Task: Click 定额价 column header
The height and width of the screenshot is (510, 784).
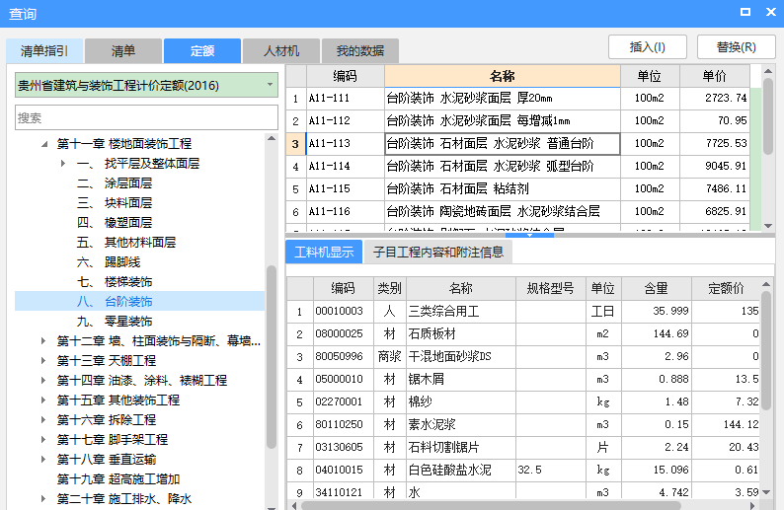Action: tap(726, 288)
